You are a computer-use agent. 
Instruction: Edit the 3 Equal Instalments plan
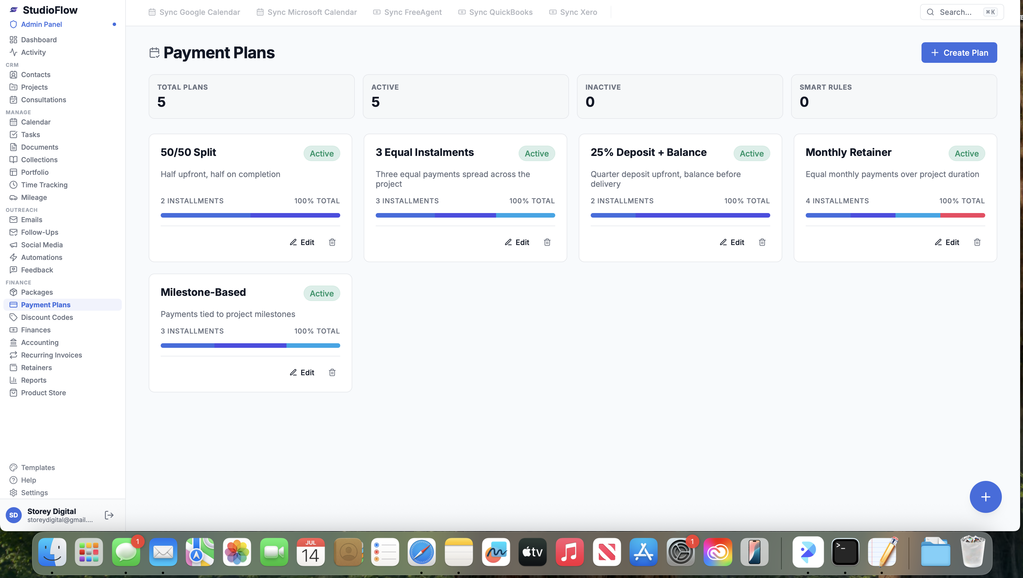(x=517, y=242)
